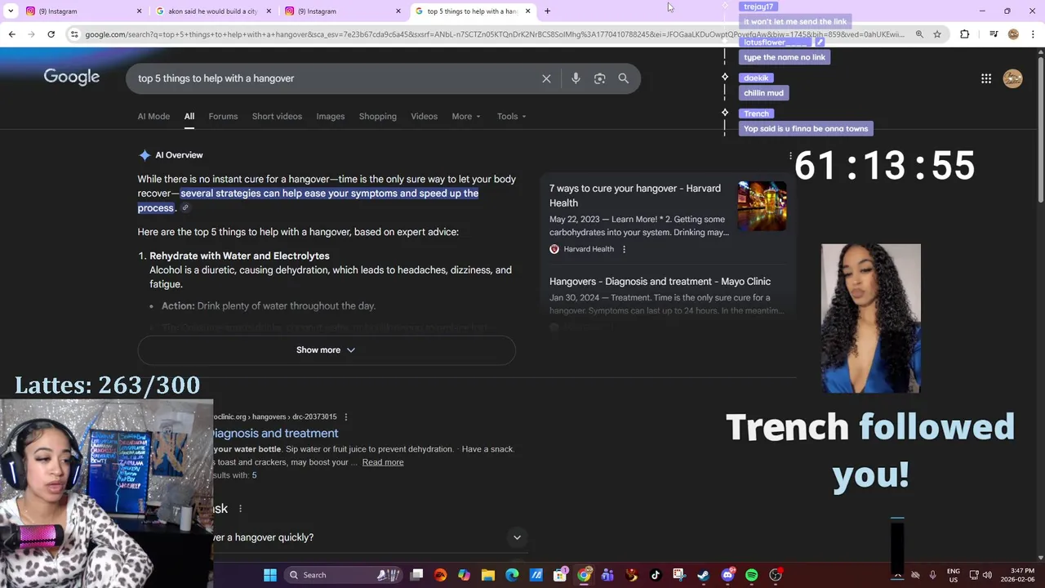Start voice search with the microphone icon
Image resolution: width=1045 pixels, height=588 pixels.
tap(576, 78)
